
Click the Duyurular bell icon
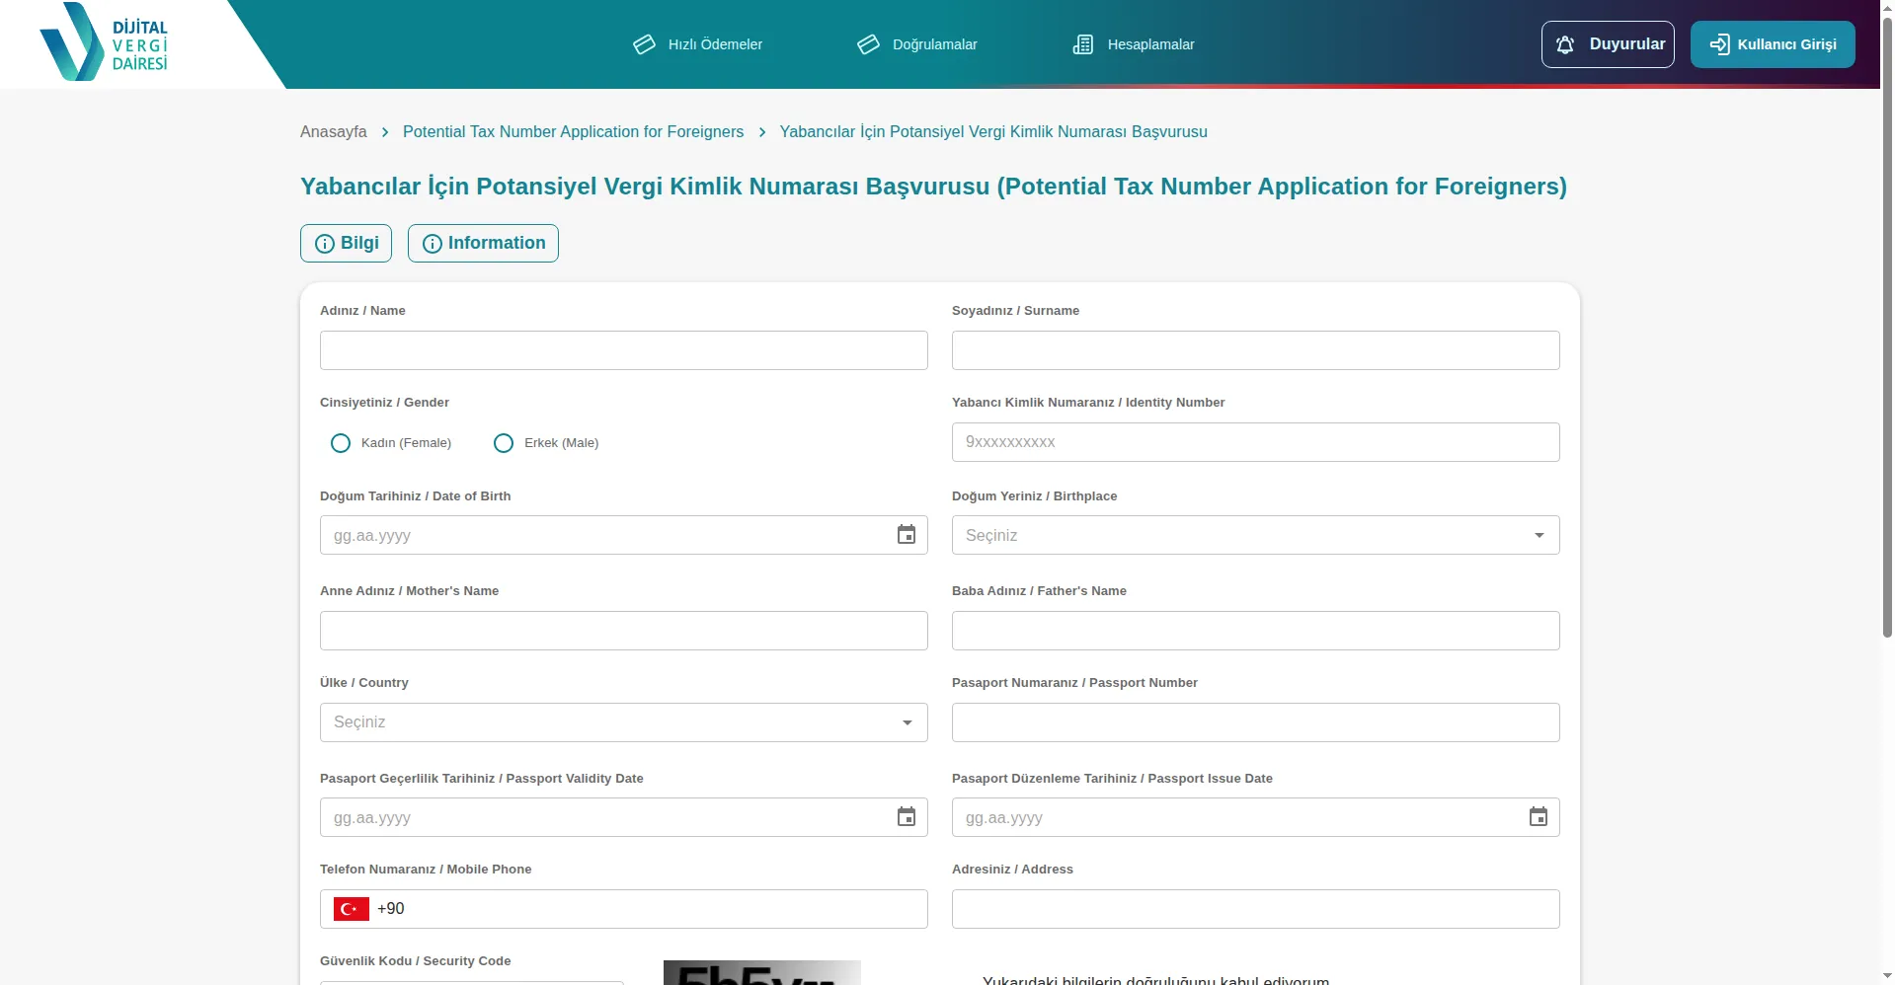pyautogui.click(x=1565, y=44)
